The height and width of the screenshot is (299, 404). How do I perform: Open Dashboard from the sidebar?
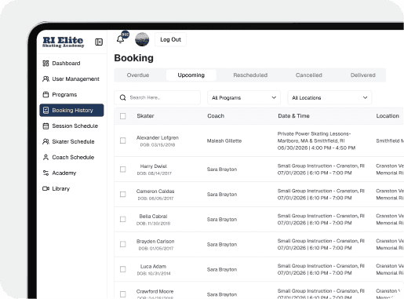(x=71, y=64)
